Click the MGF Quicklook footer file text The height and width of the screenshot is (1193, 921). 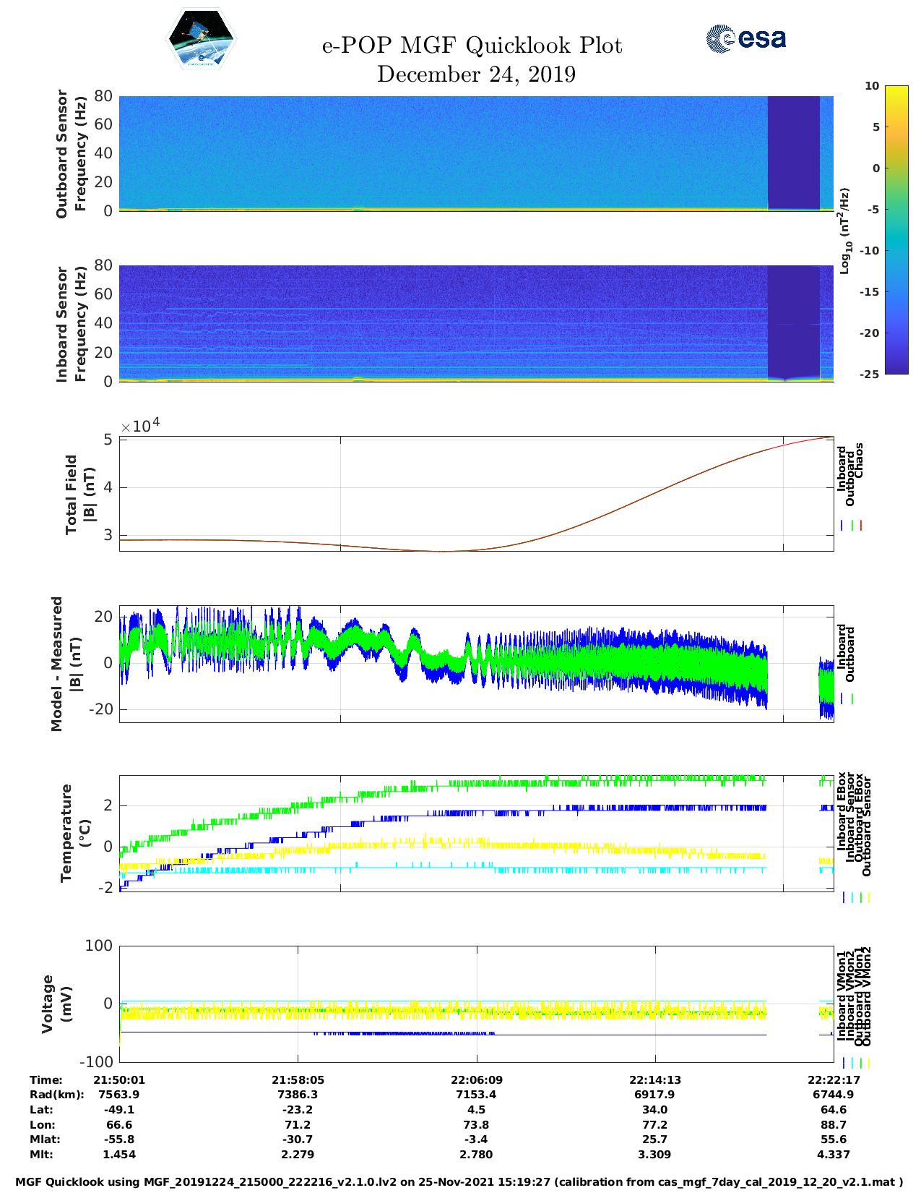[459, 1181]
